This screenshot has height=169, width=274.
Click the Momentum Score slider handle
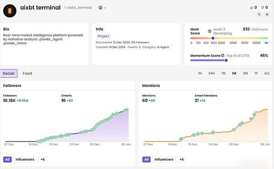[226, 60]
